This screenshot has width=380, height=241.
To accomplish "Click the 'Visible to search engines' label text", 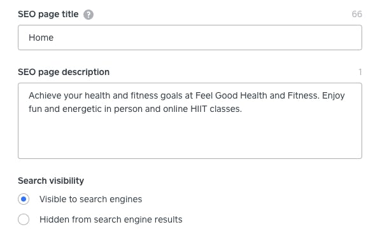I will (90, 199).
